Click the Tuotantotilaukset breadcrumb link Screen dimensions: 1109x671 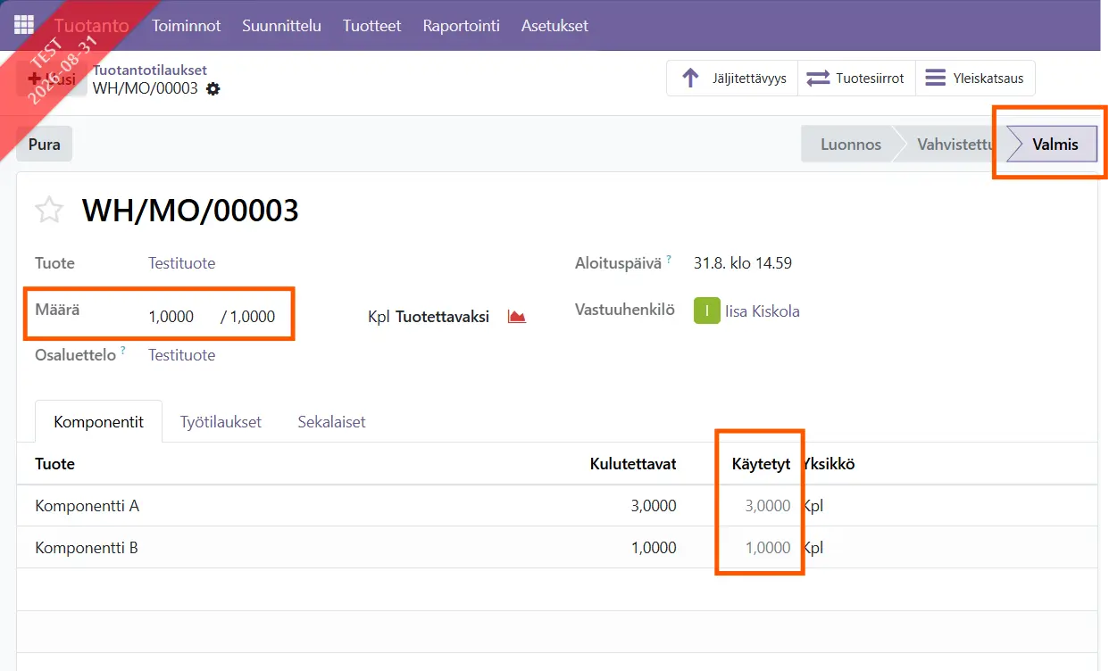tap(150, 70)
